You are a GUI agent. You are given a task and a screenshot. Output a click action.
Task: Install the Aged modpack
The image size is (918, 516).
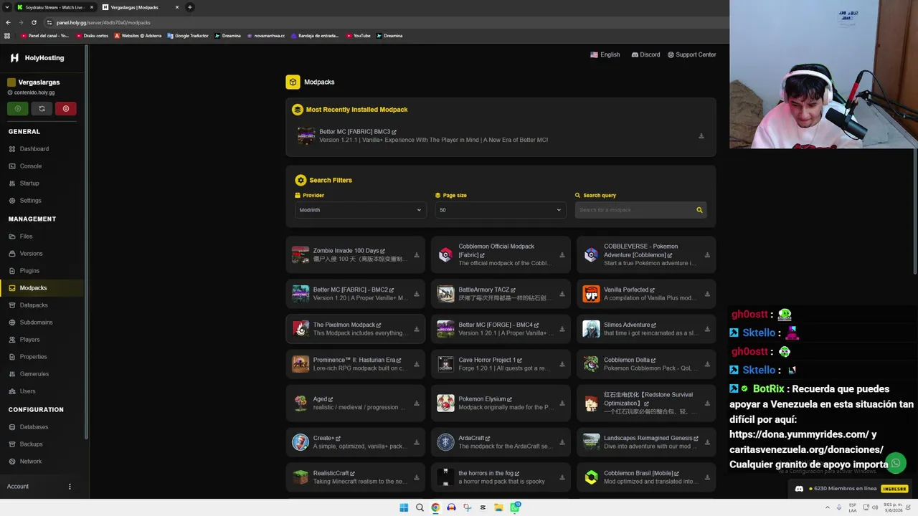tap(417, 403)
